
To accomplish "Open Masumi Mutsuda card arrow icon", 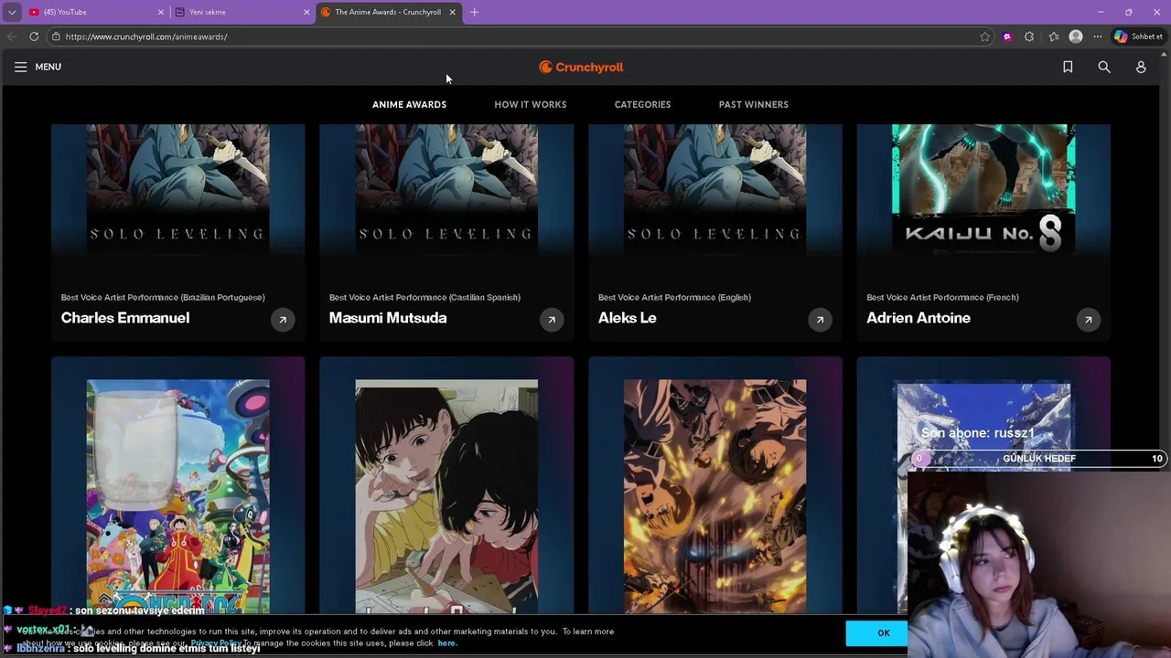I will pos(552,320).
